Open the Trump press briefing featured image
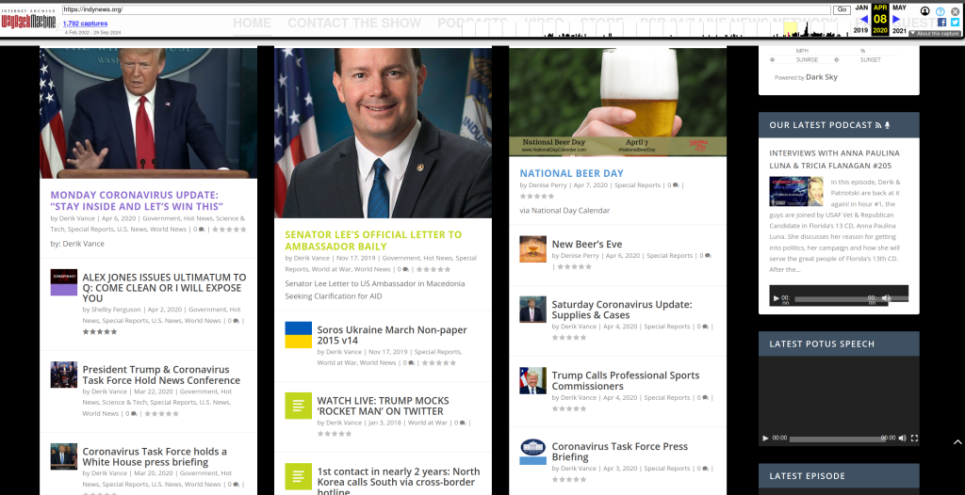Viewport: 965px width, 495px height. [x=148, y=113]
